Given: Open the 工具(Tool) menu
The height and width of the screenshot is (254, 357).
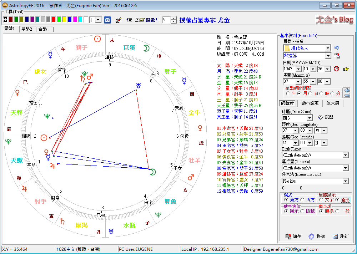Looking at the screenshot, I should [14, 12].
